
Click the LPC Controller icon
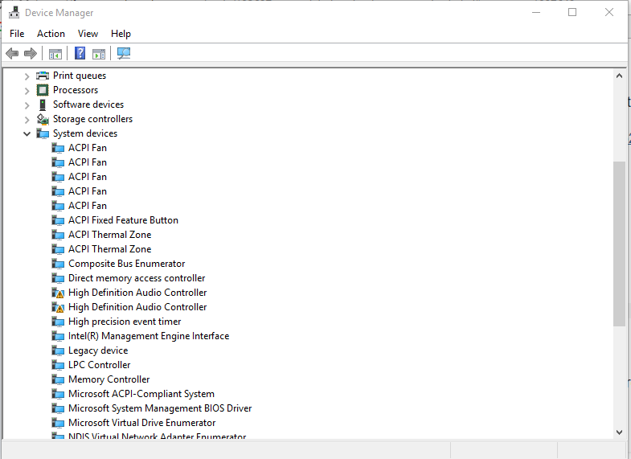tap(58, 365)
